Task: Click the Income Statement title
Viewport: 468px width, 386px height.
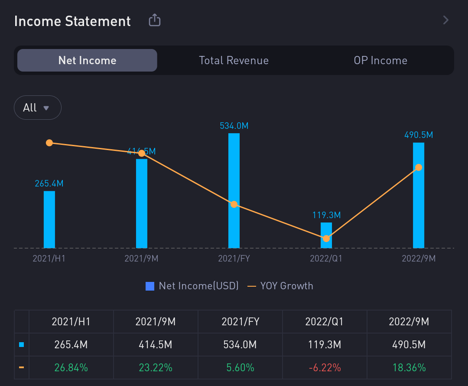Action: (x=72, y=21)
